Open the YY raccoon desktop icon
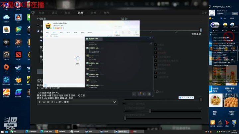239x134 pixels. 6,30
